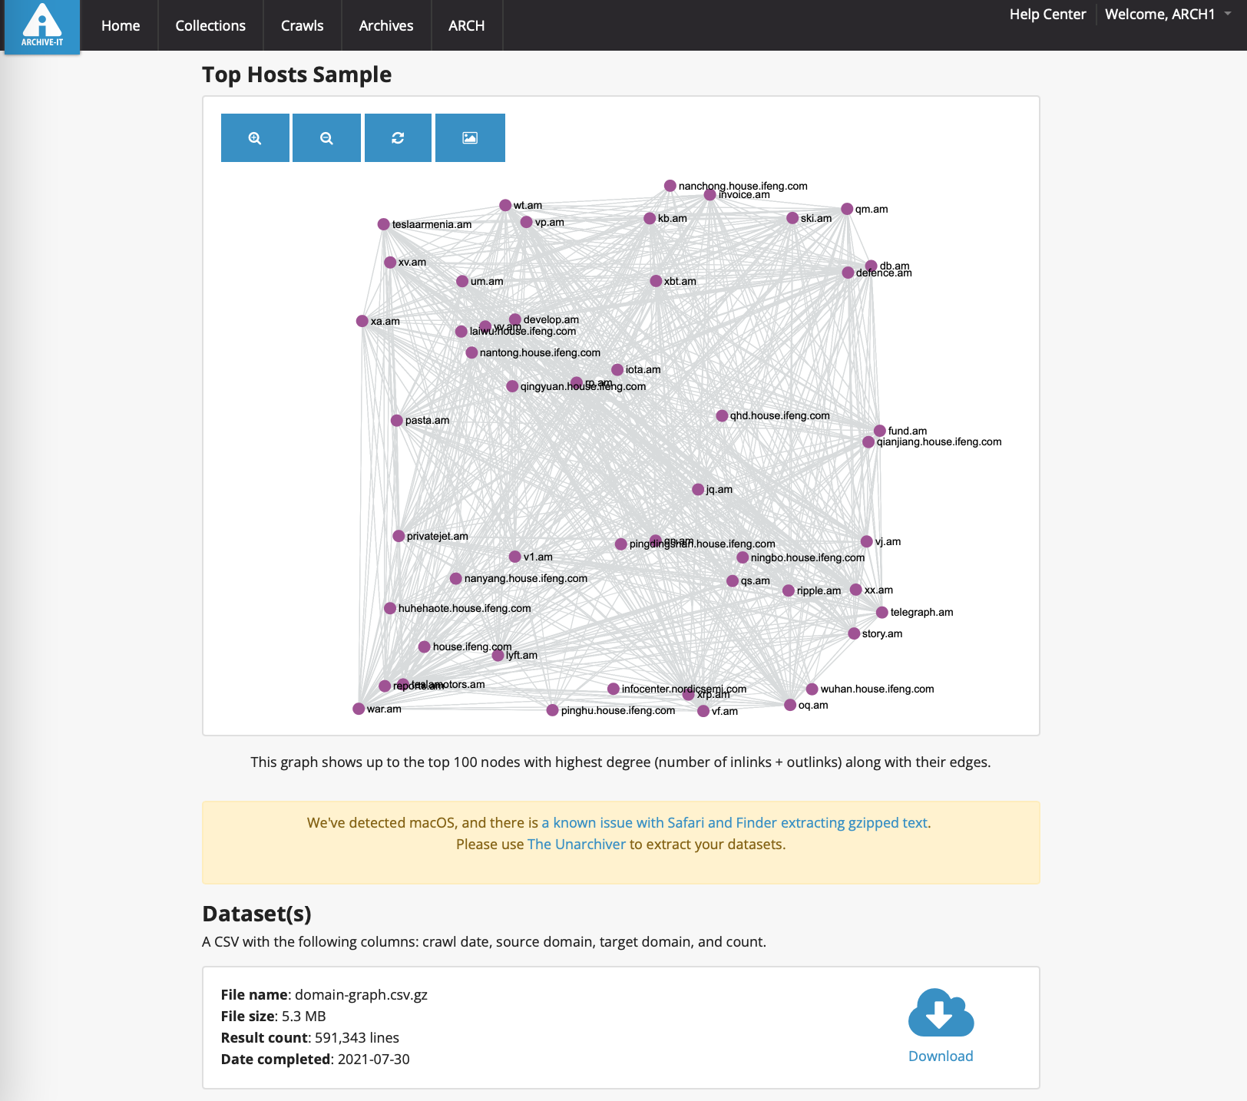Click the telegraph.am graph node

point(882,613)
